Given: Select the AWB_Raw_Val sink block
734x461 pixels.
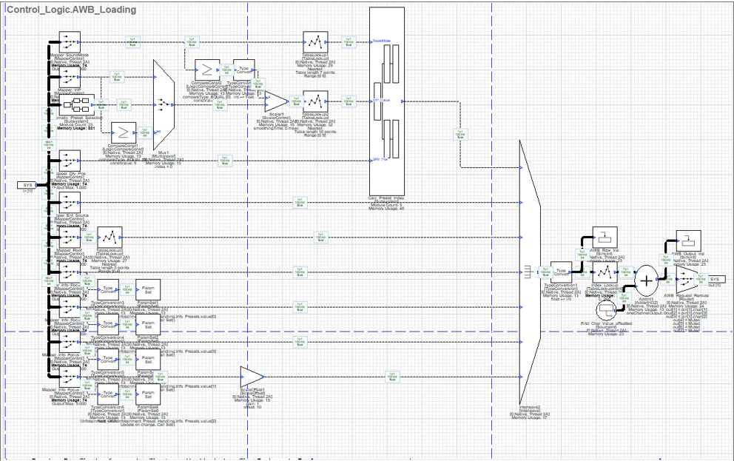Looking at the screenshot, I should pyautogui.click(x=605, y=237).
